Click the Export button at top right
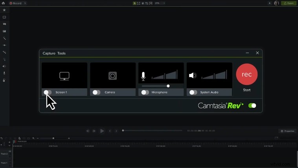 coord(289,3)
